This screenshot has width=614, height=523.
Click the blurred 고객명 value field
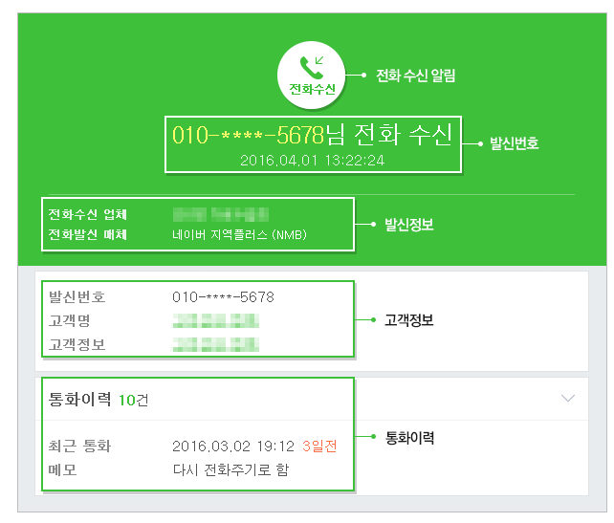click(216, 320)
